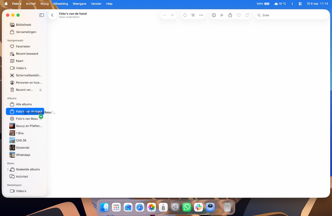Open Bibliotheek in the sidebar
Viewport: 332px width, 216px height.
[25, 25]
